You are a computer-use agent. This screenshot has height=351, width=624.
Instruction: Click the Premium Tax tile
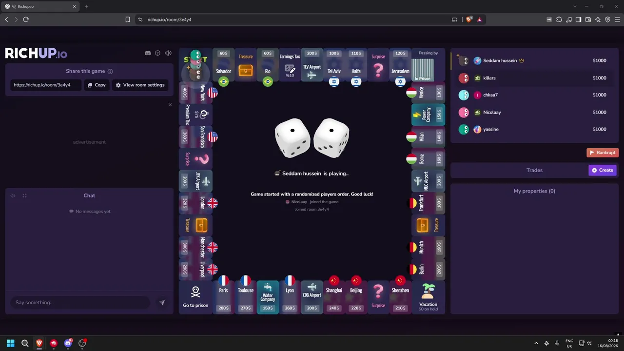(195, 115)
